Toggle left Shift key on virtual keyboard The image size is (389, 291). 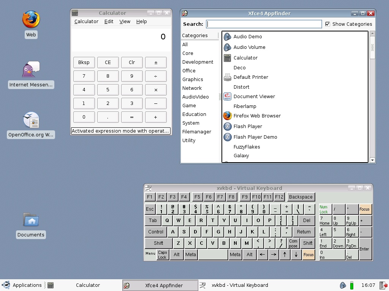pyautogui.click(x=158, y=243)
